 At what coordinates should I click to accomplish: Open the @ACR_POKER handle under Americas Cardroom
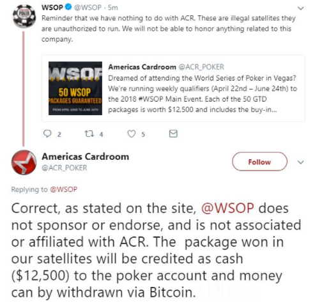tap(65, 168)
